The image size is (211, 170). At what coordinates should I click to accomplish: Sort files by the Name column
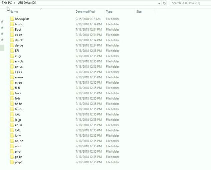[x=14, y=12]
